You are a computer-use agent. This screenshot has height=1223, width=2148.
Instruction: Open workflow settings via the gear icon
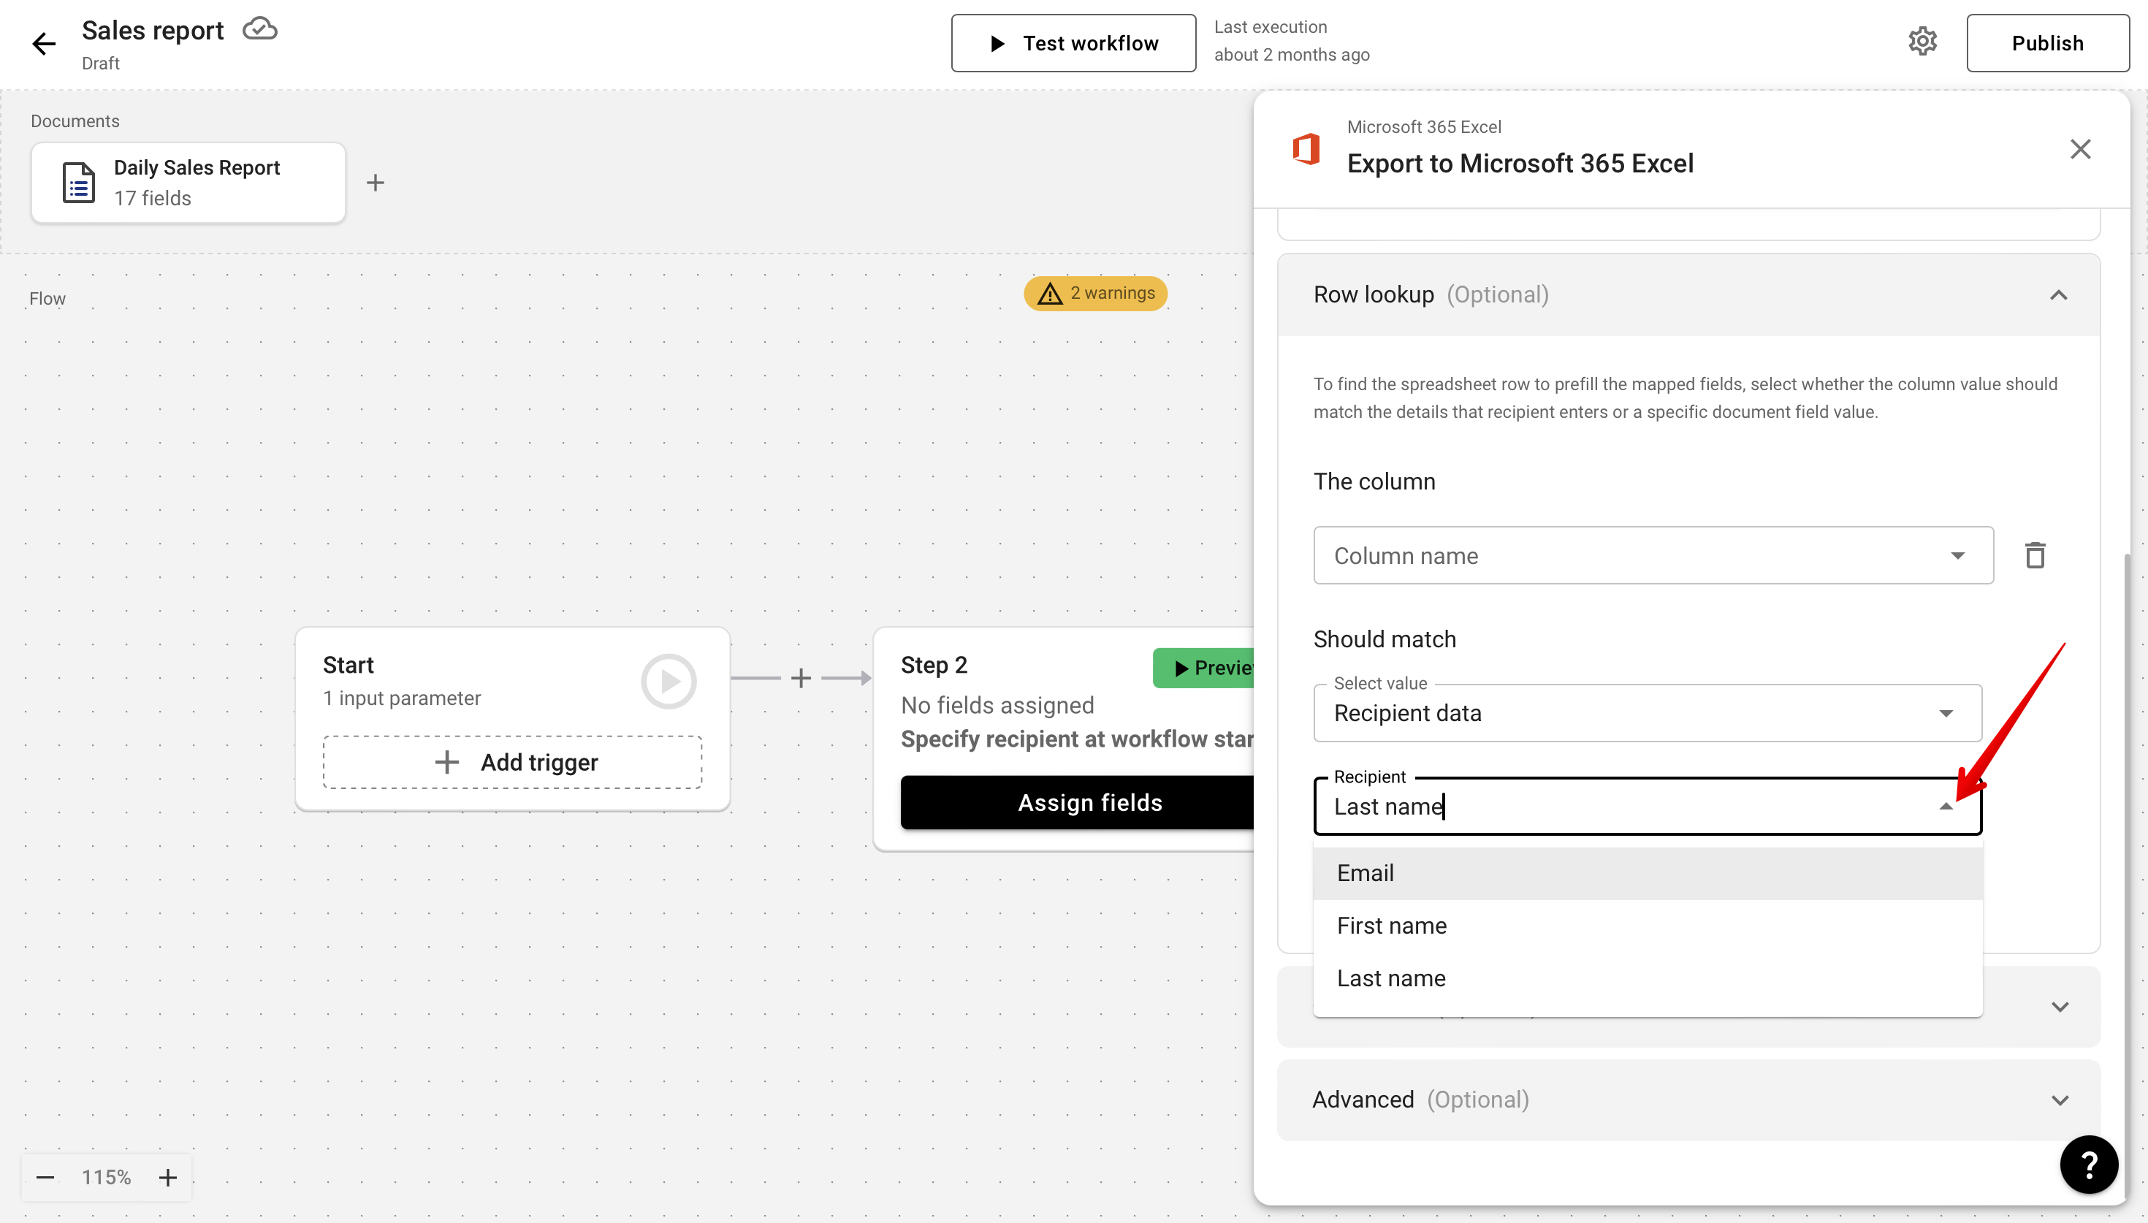click(x=1922, y=41)
